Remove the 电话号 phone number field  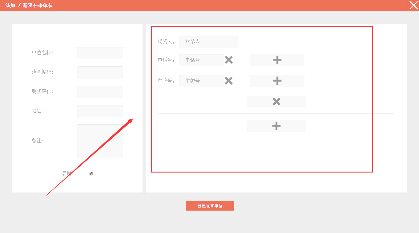point(228,60)
